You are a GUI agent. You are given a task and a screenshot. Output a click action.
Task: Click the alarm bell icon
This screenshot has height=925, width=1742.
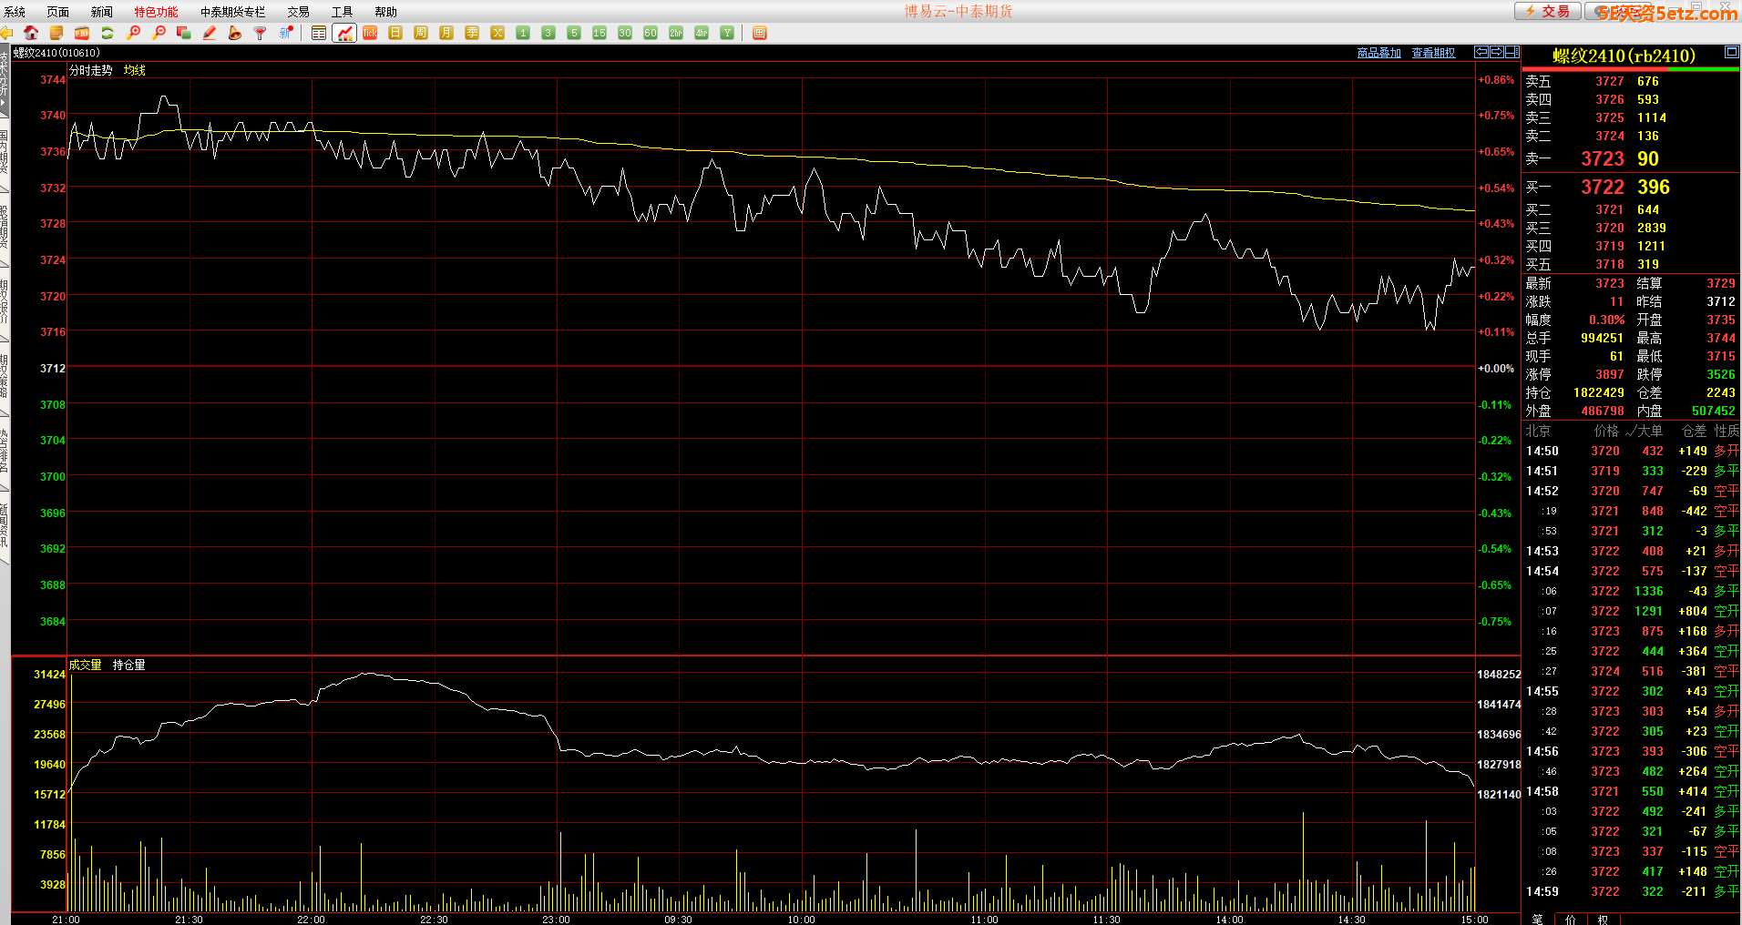[x=235, y=33]
